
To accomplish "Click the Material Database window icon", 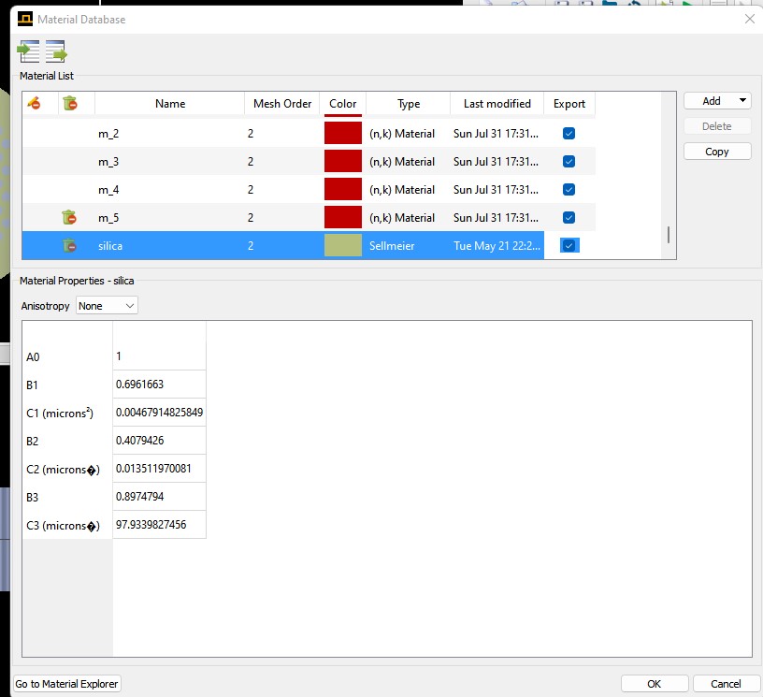I will click(x=22, y=19).
